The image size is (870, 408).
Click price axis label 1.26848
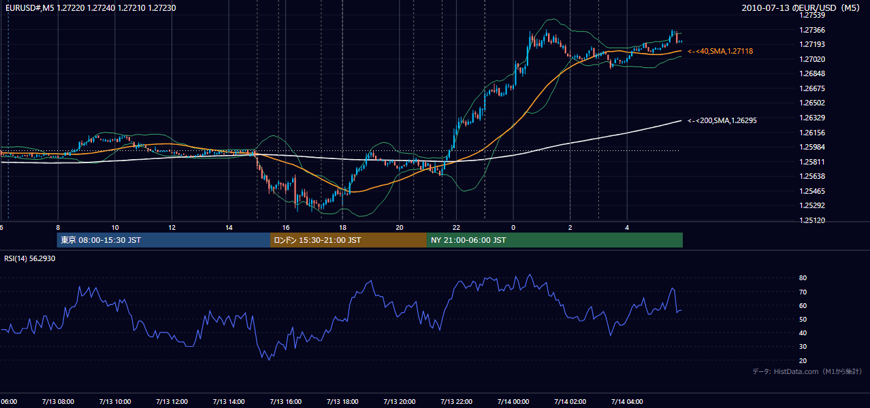click(811, 73)
